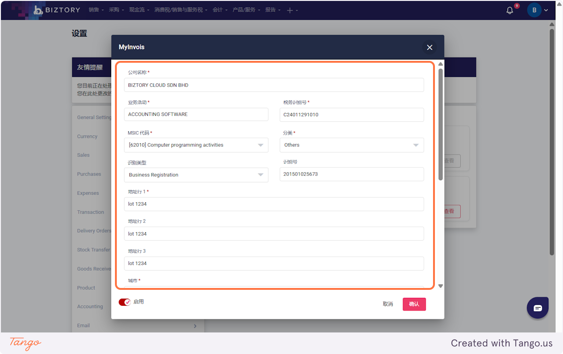Viewport: 563px width, 354px height.
Task: Toggle the 启用 switch
Action: click(x=125, y=302)
